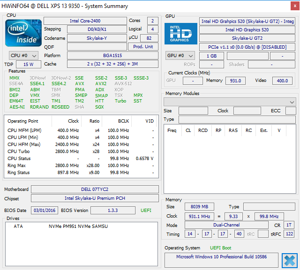Click the memory module Type input field
The height and width of the screenshot is (270, 300).
pos(237,119)
